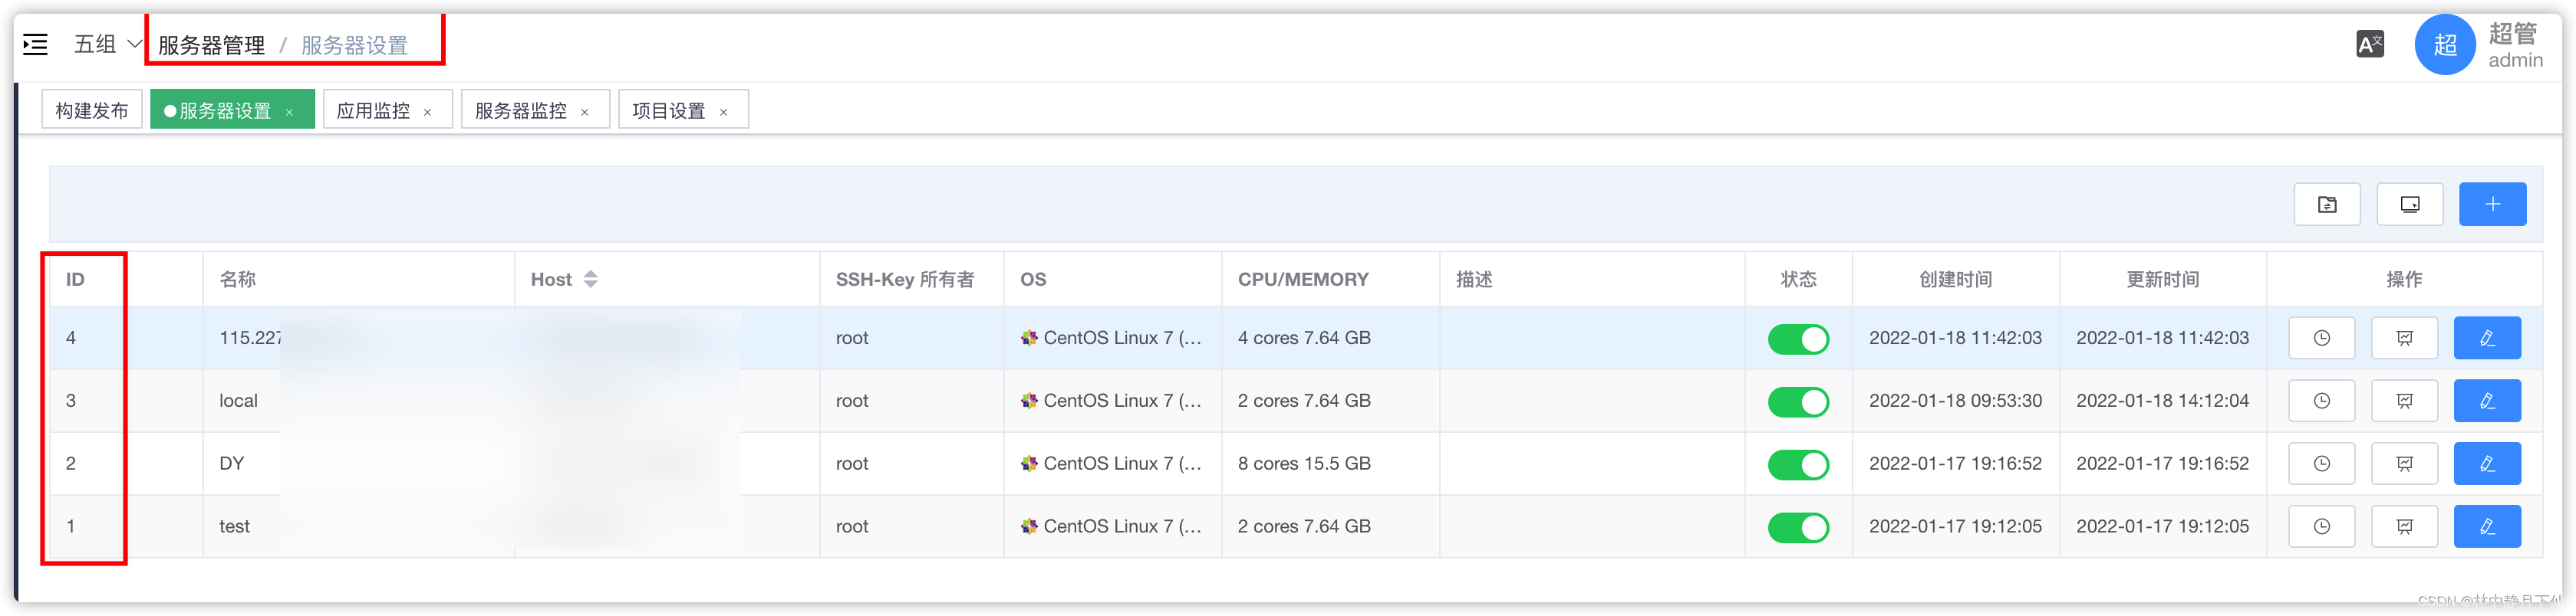This screenshot has width=2576, height=616.
Task: Switch to the 应用监控 tab
Action: coord(373,111)
